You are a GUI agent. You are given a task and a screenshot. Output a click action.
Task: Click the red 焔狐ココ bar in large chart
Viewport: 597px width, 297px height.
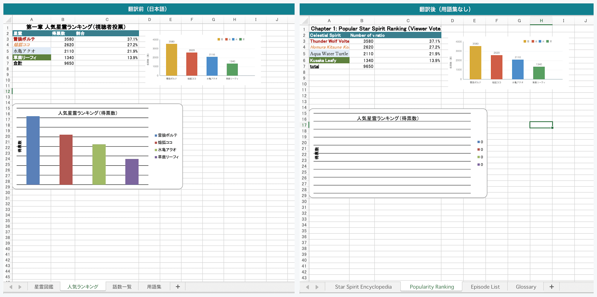[x=66, y=160]
